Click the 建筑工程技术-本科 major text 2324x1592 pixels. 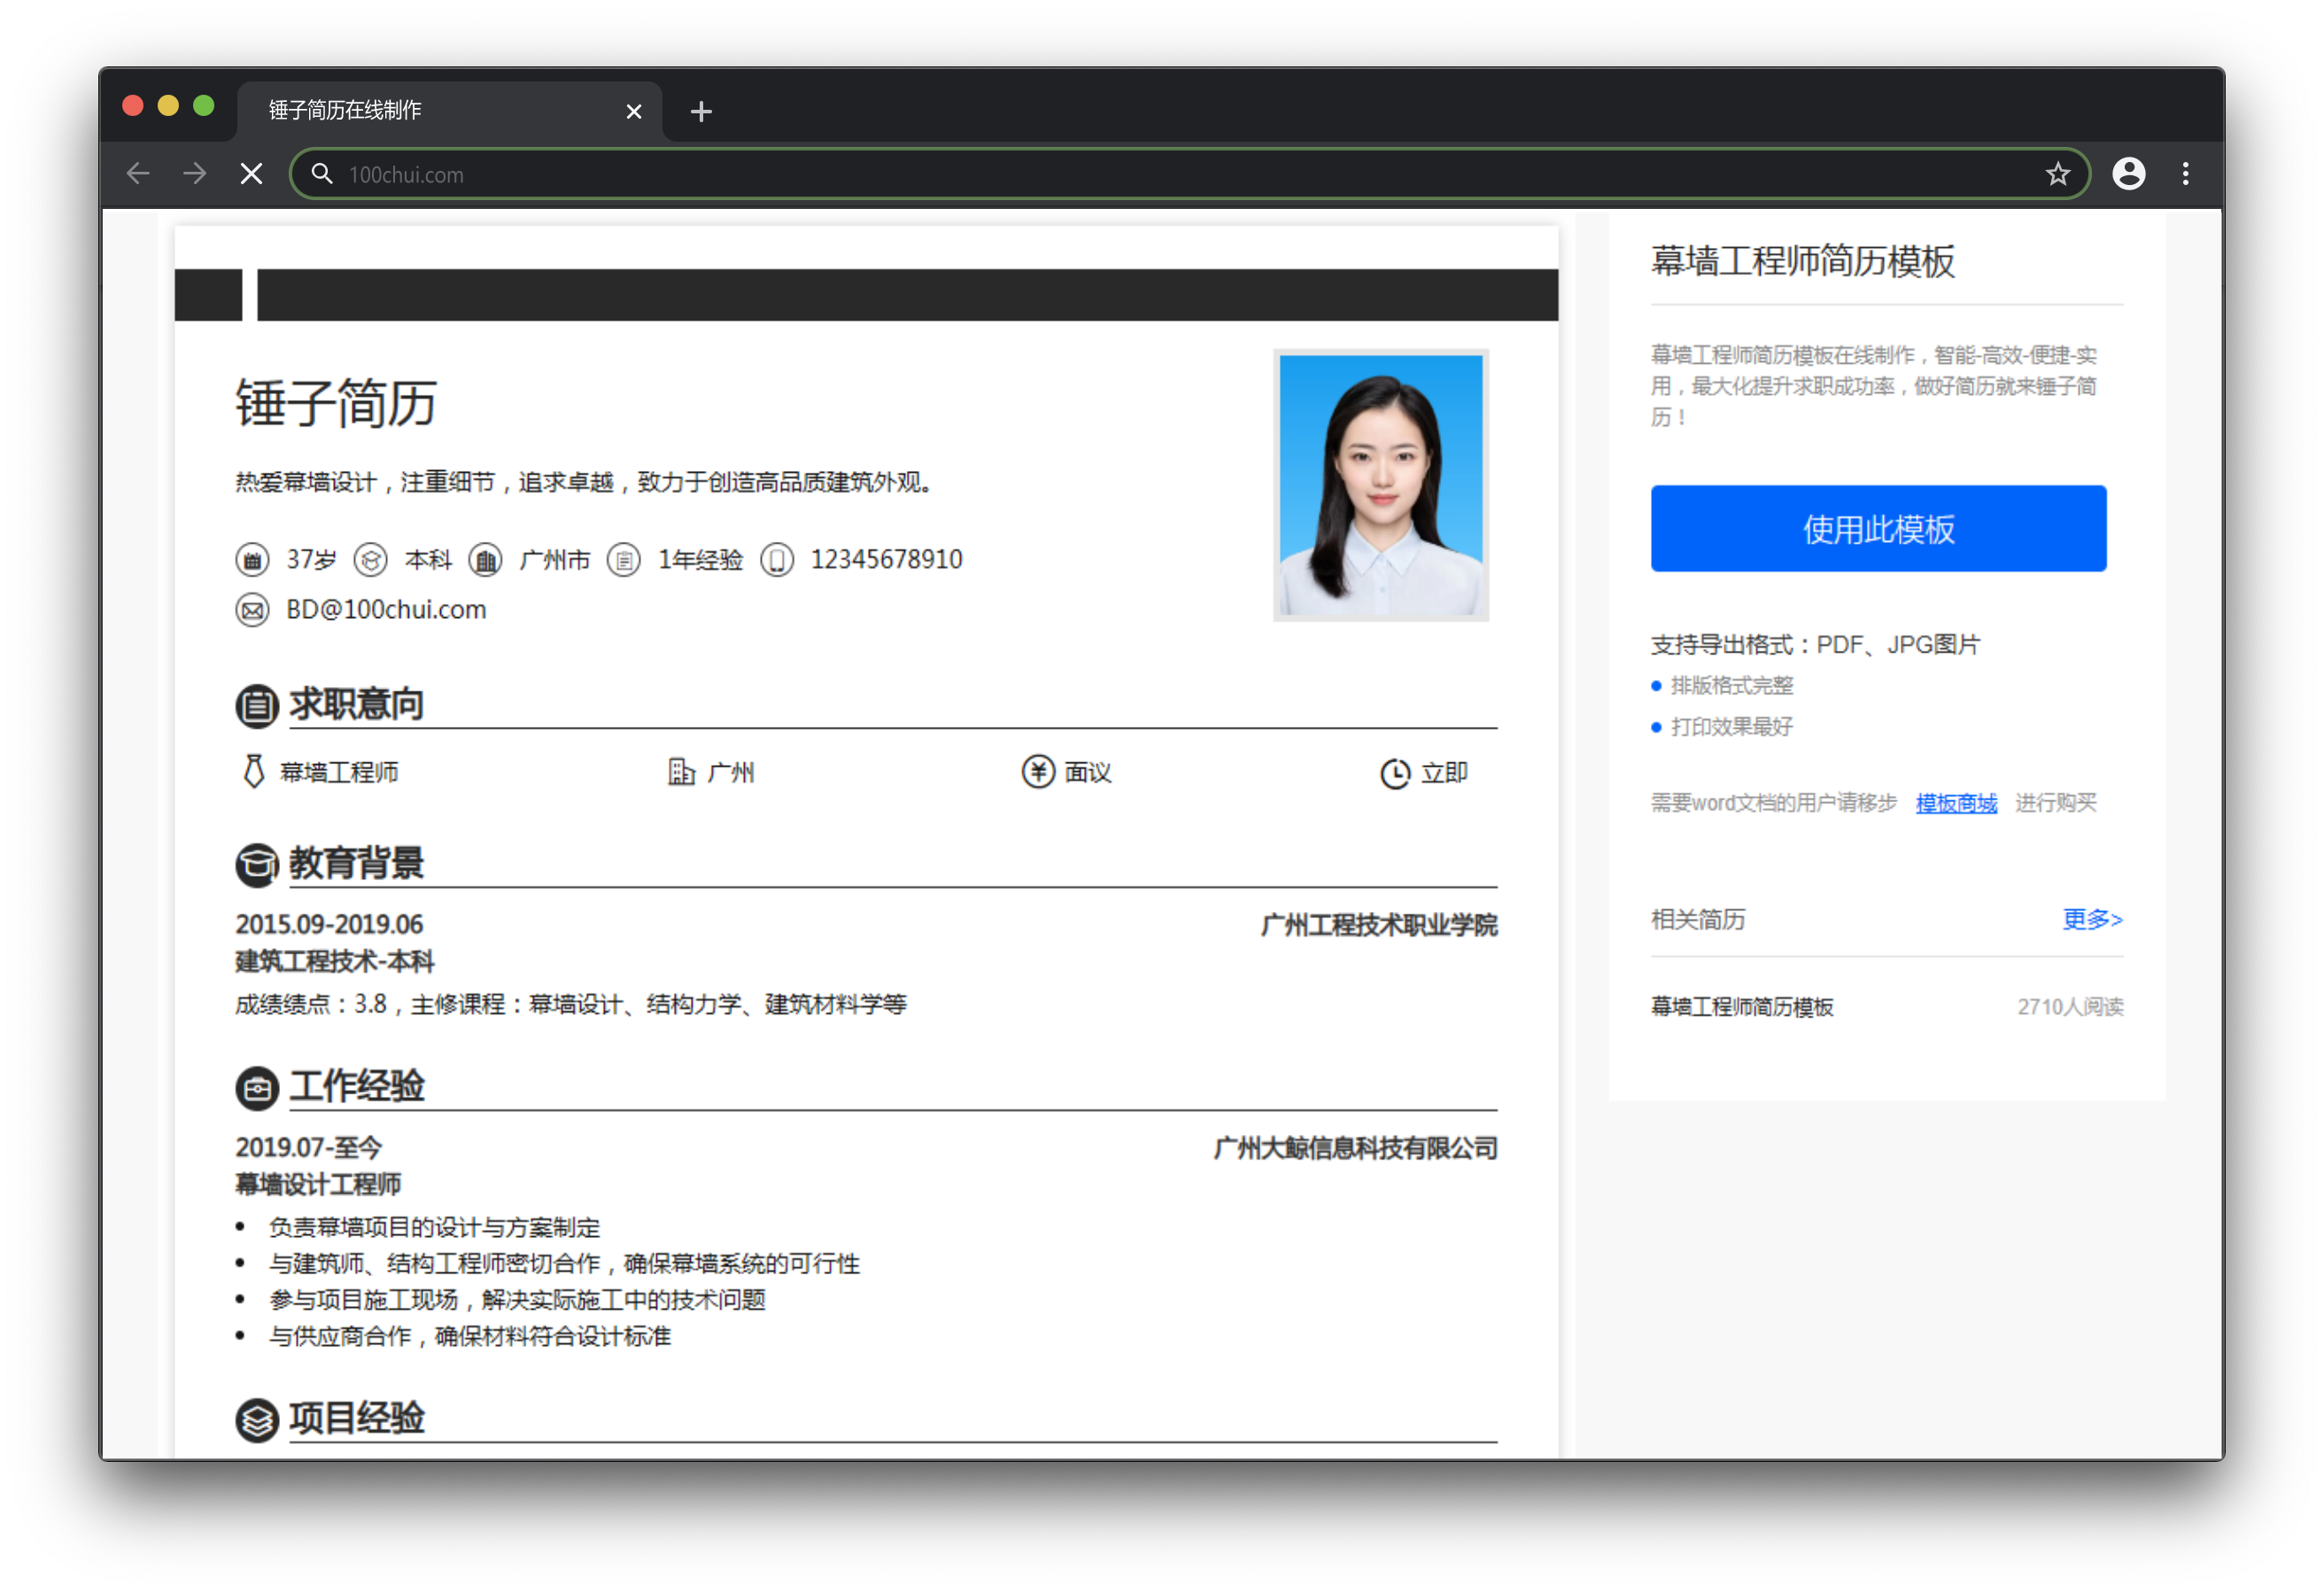[334, 962]
